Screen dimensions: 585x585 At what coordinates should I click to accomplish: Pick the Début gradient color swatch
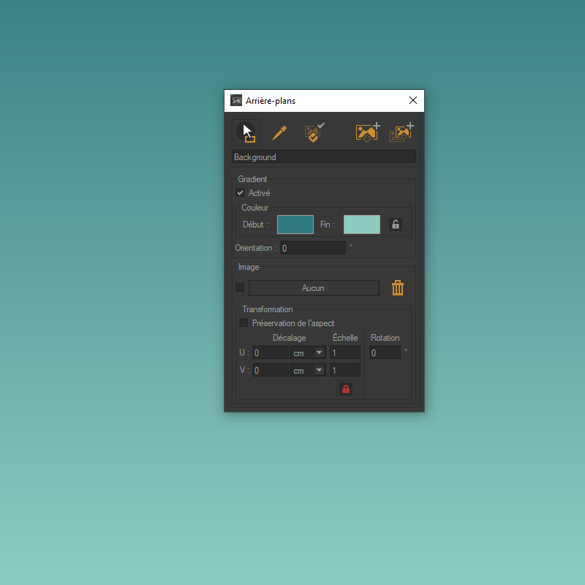(x=295, y=224)
